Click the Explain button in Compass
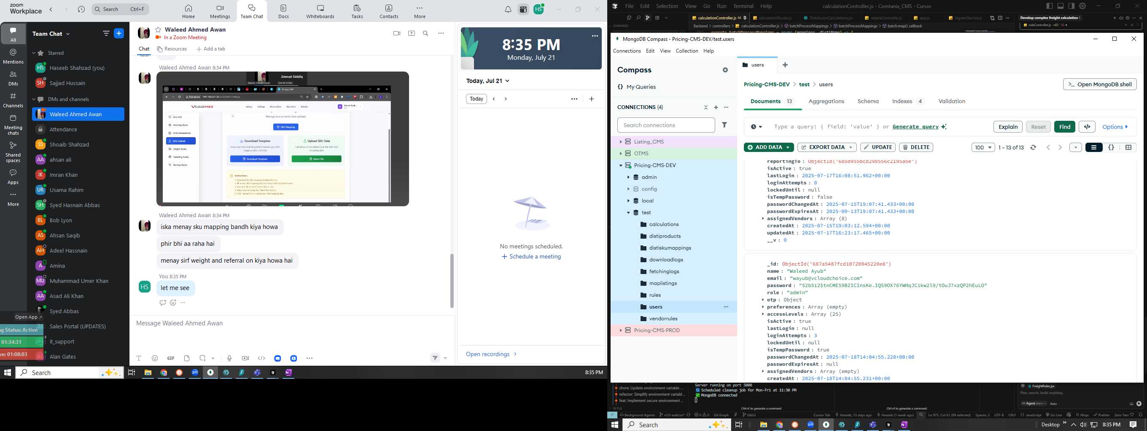Image resolution: width=1147 pixels, height=431 pixels. tap(1008, 127)
